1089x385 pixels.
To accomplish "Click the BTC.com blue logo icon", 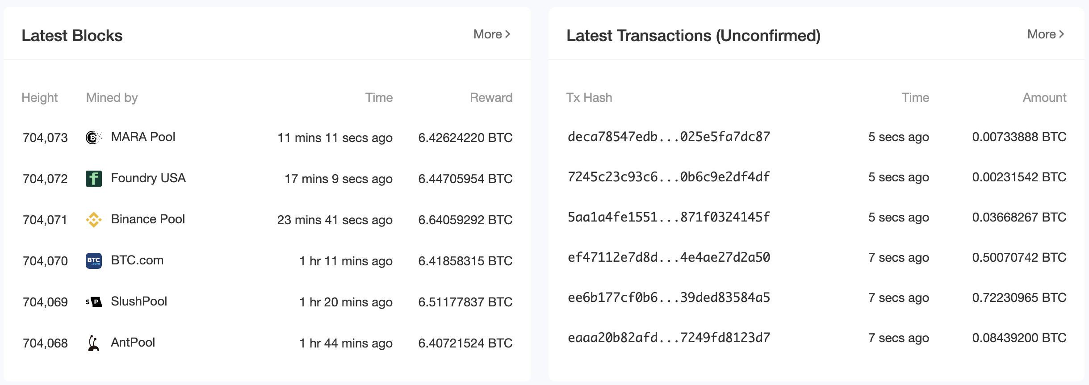I will (94, 261).
